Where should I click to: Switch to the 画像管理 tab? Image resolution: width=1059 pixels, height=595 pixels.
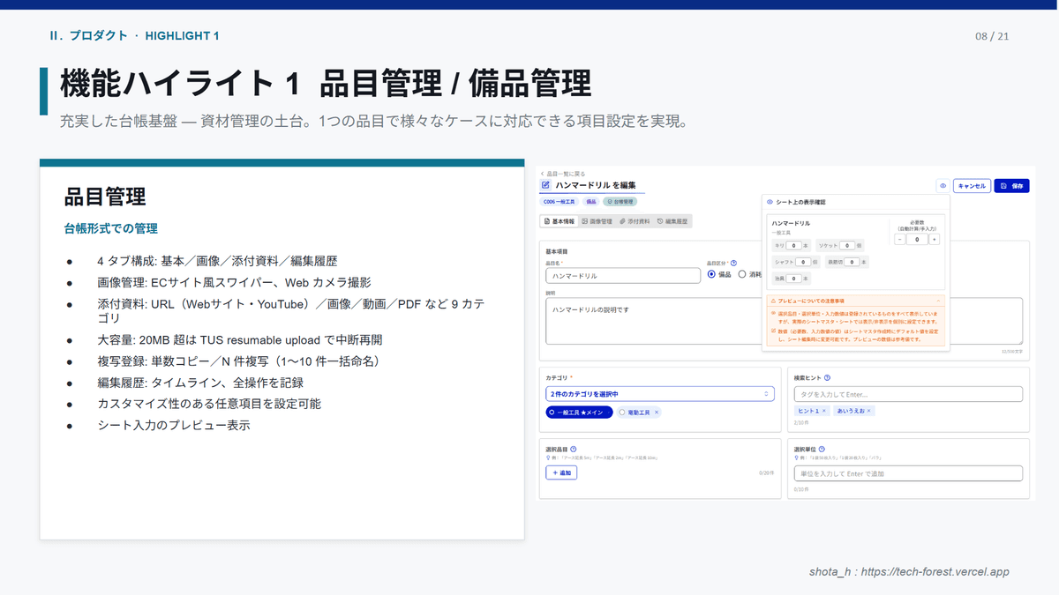[x=599, y=223]
